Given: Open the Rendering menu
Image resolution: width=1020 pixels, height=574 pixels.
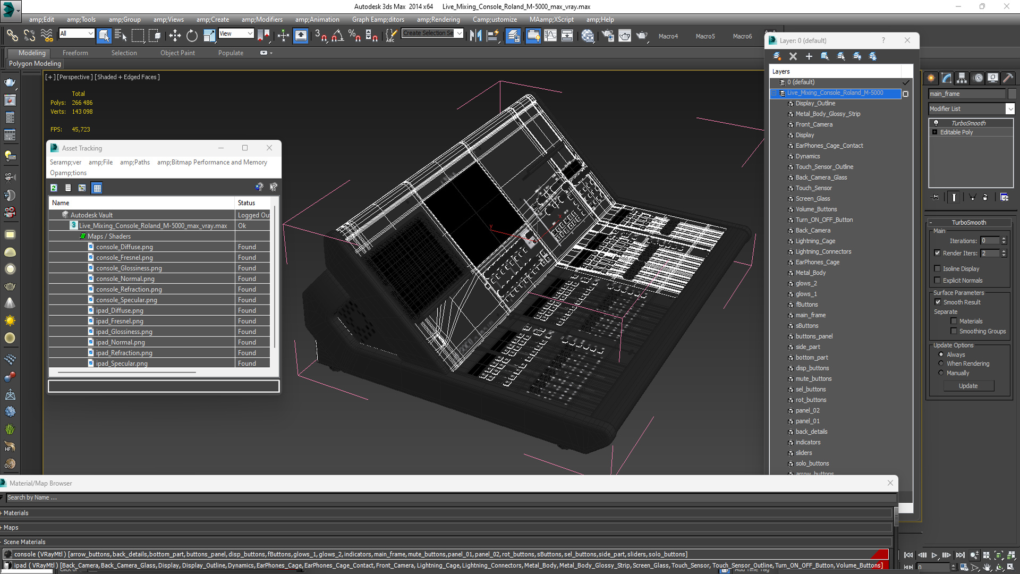Looking at the screenshot, I should 438,20.
